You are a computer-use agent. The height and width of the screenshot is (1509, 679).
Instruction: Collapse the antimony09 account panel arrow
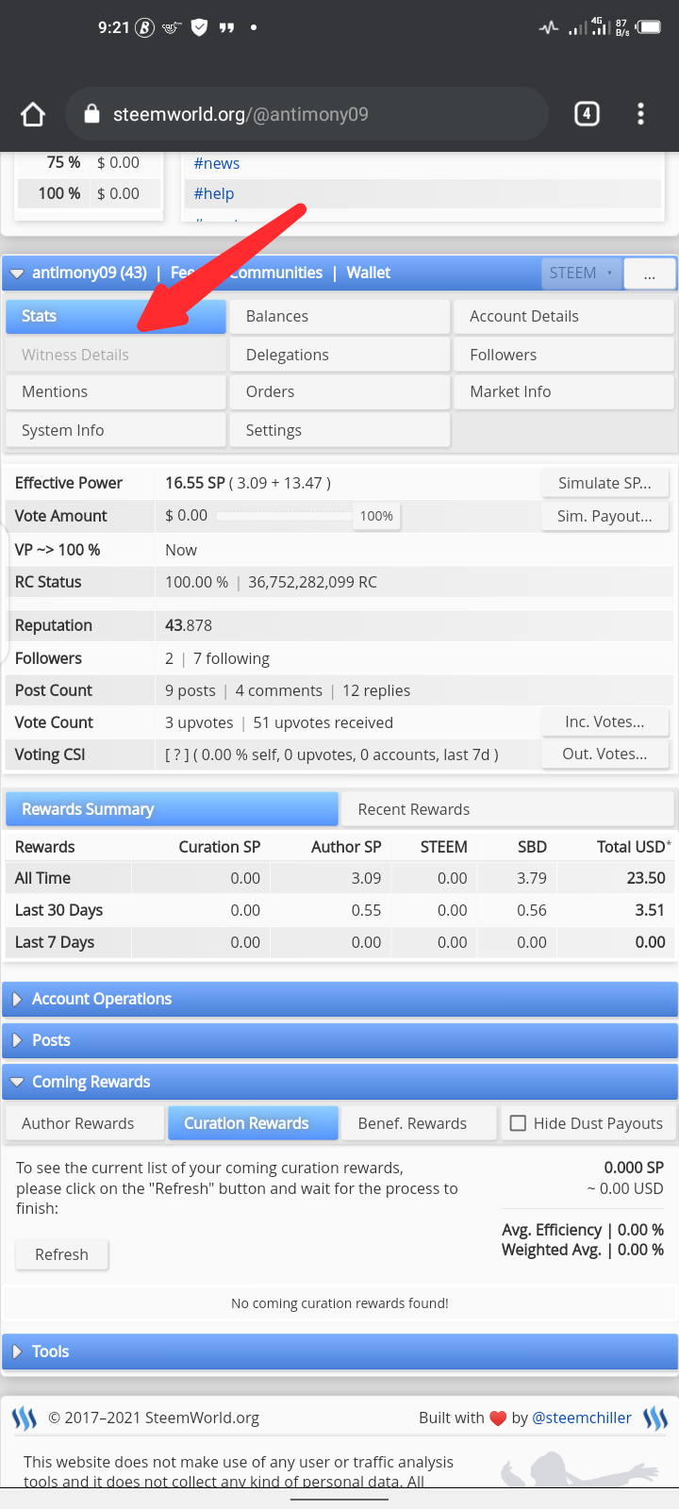(x=17, y=274)
